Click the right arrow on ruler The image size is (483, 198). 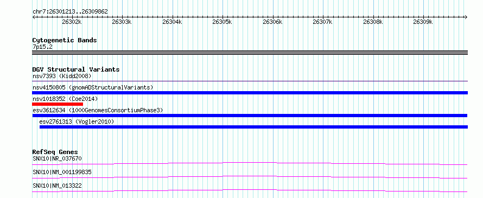click(x=466, y=17)
